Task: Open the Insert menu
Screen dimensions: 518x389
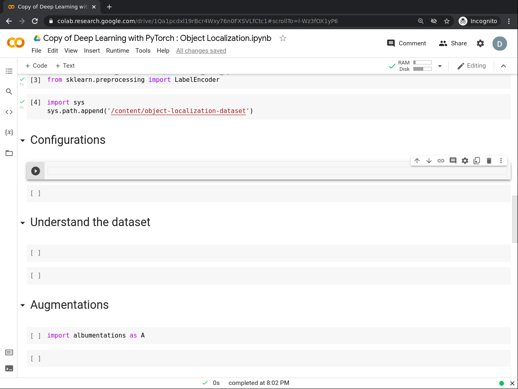Action: click(92, 51)
